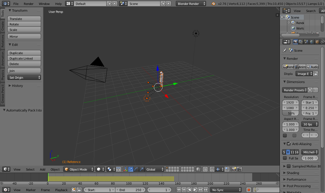The width and height of the screenshot is (325, 193).
Task: Open the timeline editor type clock icon
Action: pos(6,190)
